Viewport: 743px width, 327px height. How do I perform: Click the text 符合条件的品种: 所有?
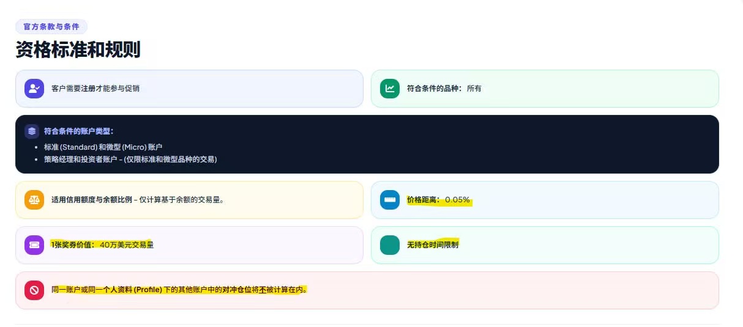tap(444, 89)
